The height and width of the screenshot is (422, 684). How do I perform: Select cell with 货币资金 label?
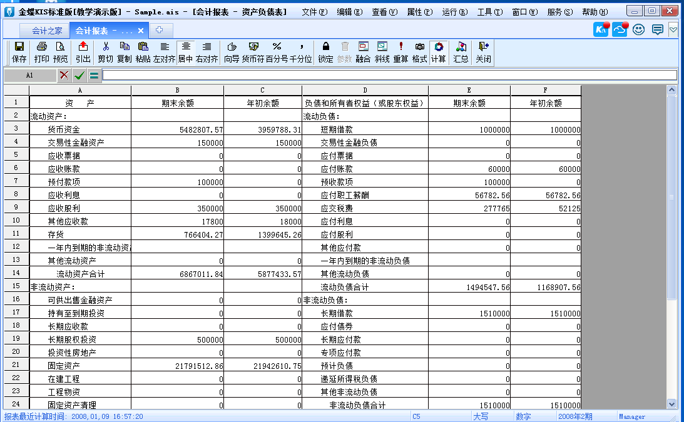[80, 129]
